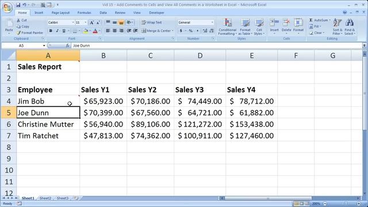This screenshot has width=368, height=207.
Task: Open Microsoft Excel Help icon
Action: coord(344,13)
